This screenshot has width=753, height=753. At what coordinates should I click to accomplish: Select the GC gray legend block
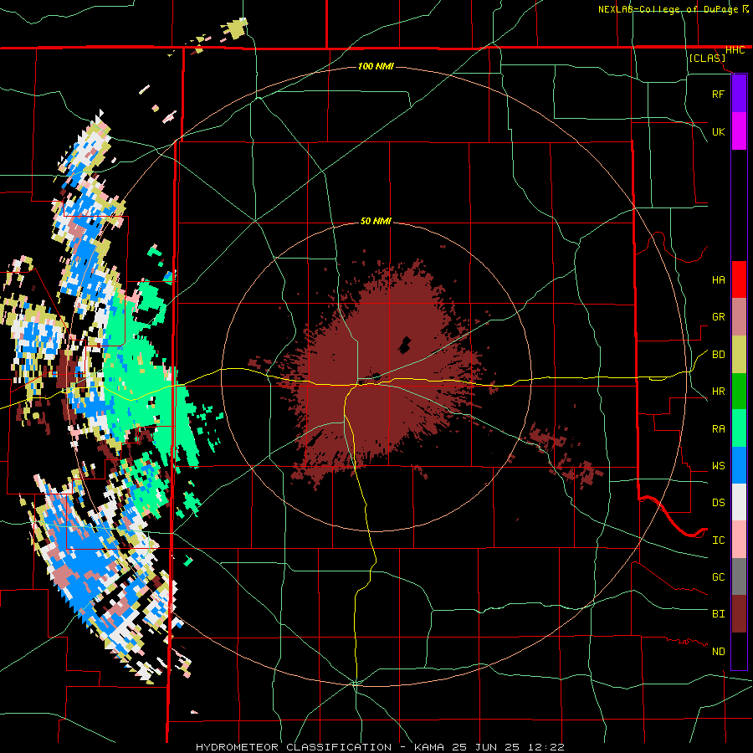click(739, 576)
